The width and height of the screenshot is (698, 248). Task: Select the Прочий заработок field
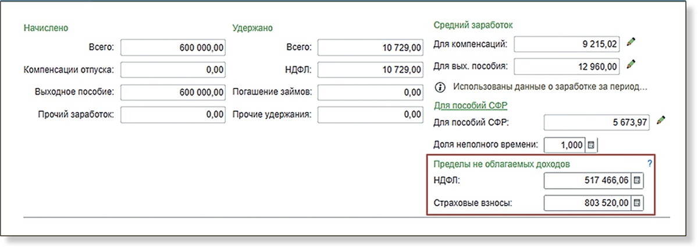coord(173,115)
